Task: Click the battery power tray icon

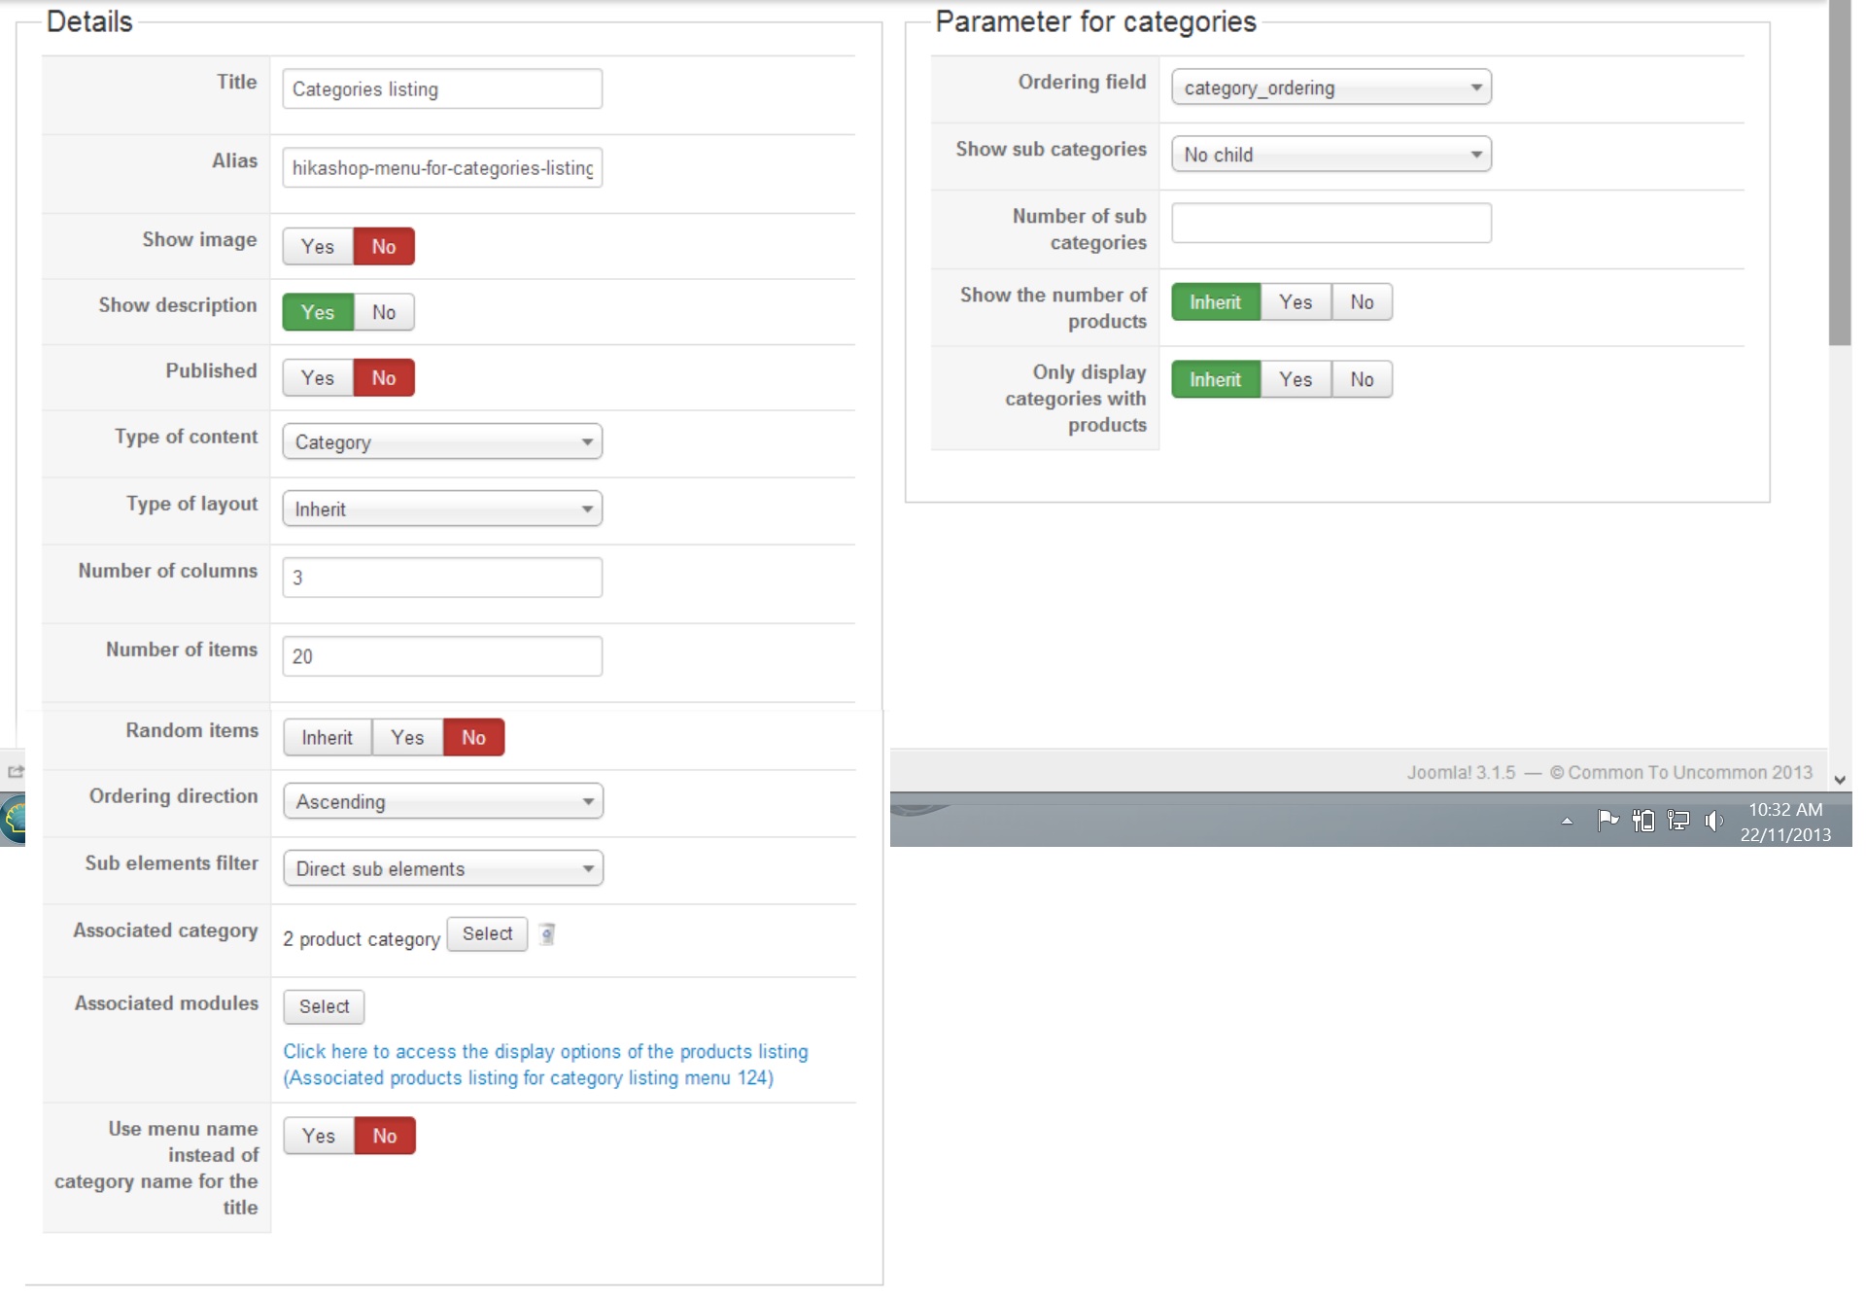Action: pos(1643,822)
